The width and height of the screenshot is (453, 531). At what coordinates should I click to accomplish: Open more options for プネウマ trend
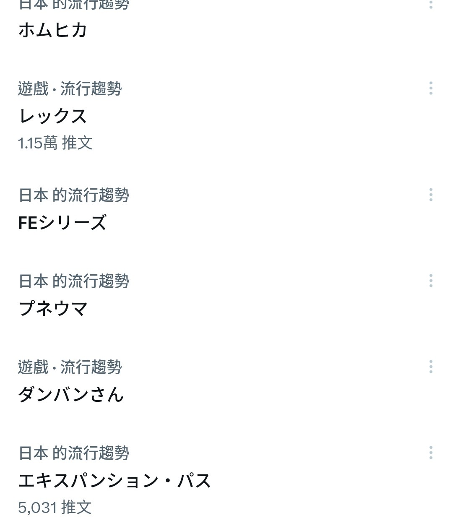[431, 281]
